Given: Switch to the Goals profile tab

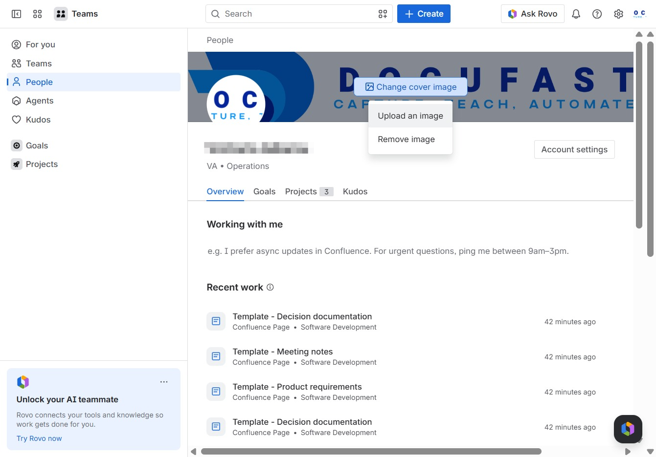Looking at the screenshot, I should (264, 191).
